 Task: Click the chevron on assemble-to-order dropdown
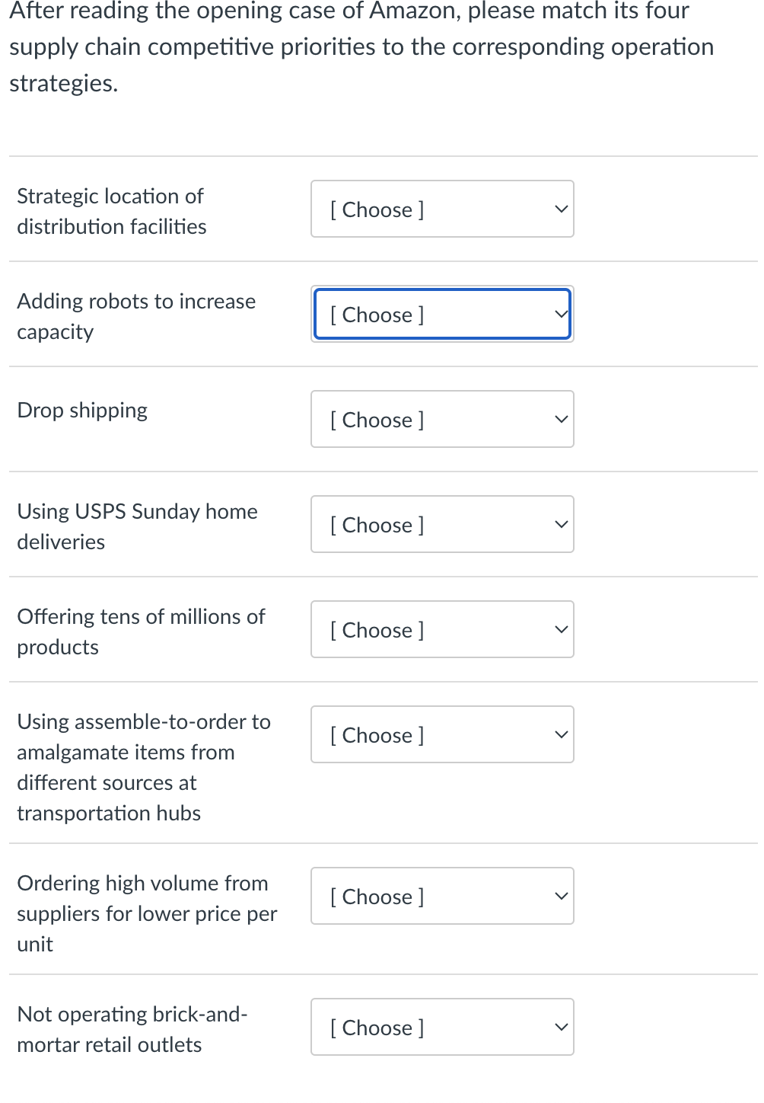pos(561,733)
